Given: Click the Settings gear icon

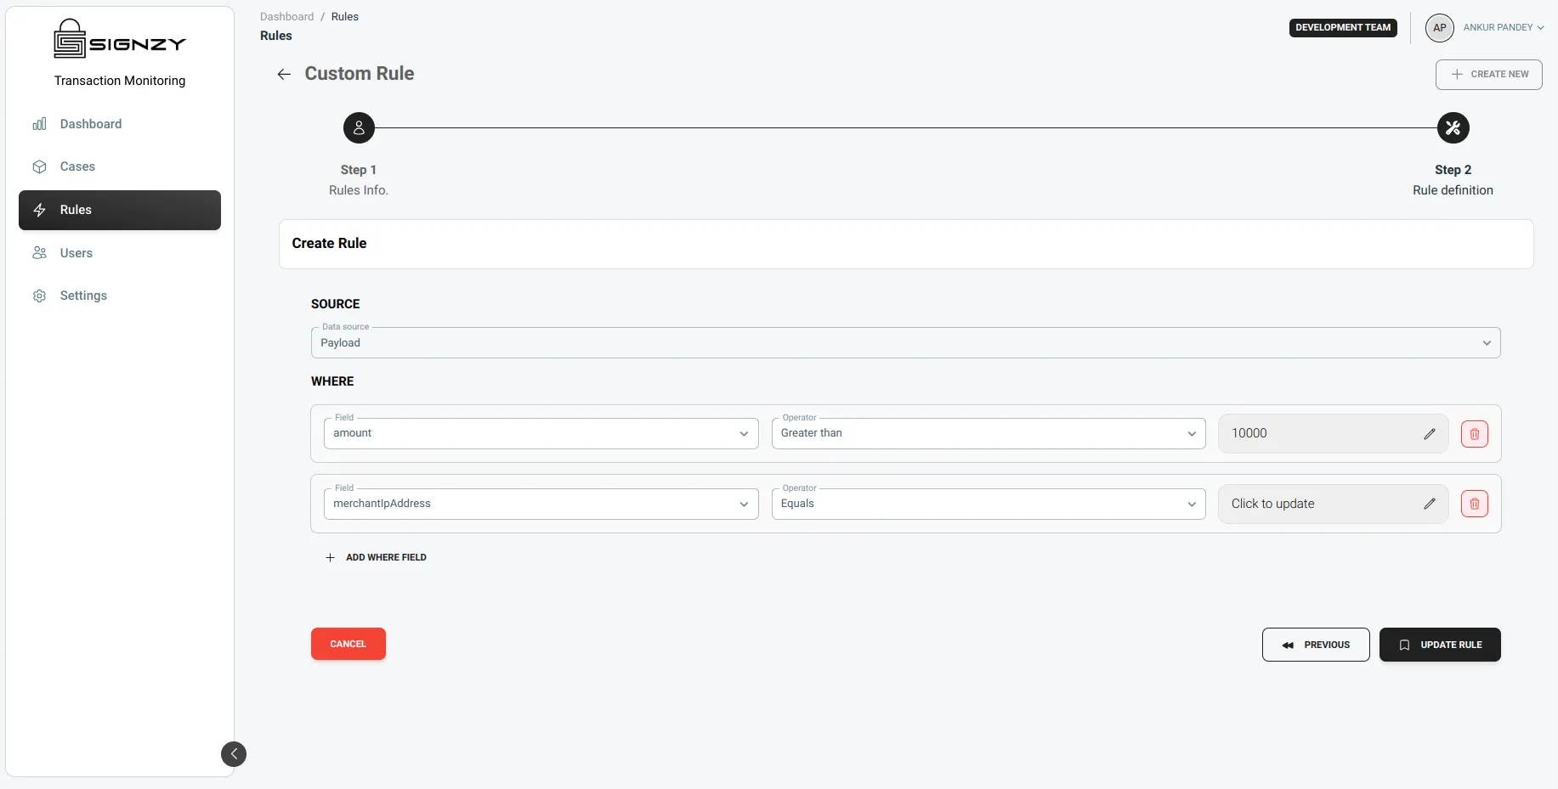Looking at the screenshot, I should 39,296.
